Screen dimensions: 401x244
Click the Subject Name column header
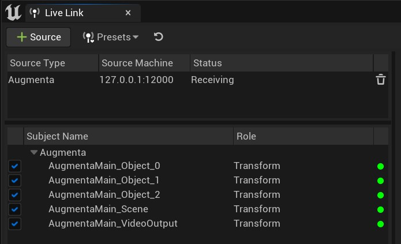pos(129,136)
